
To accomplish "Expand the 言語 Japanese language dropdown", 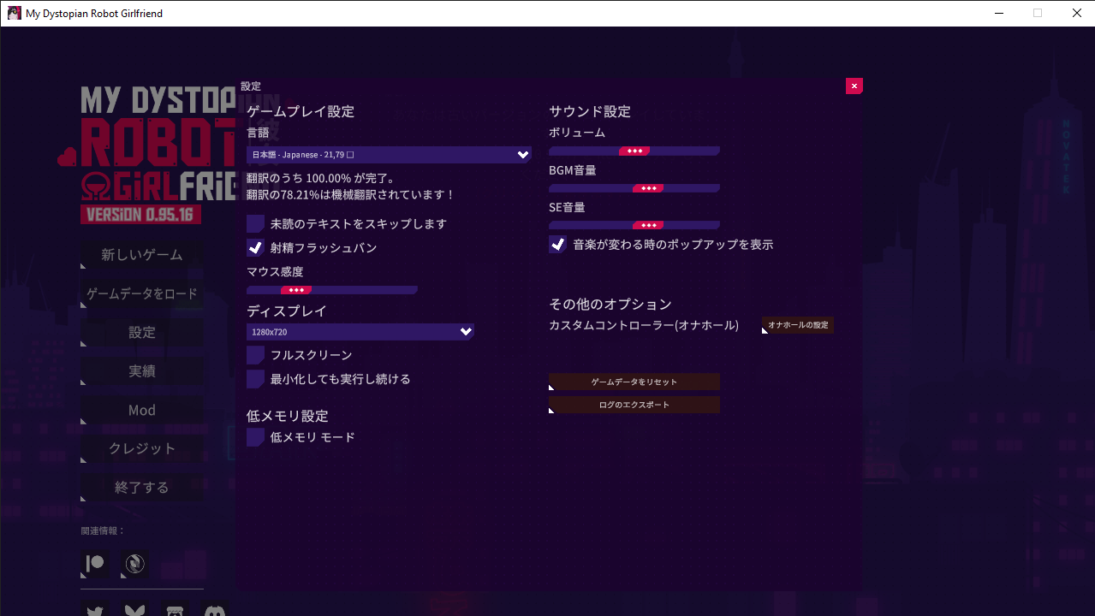I will 389,155.
